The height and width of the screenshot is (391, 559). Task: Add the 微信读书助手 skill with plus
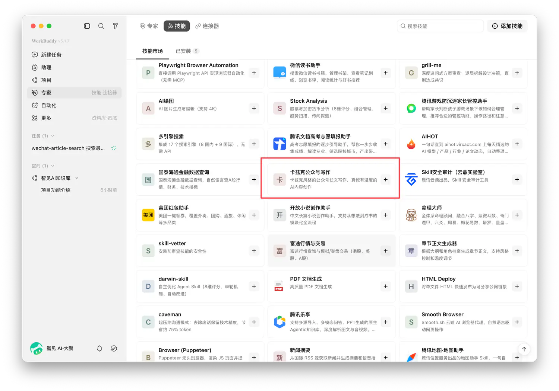point(385,73)
